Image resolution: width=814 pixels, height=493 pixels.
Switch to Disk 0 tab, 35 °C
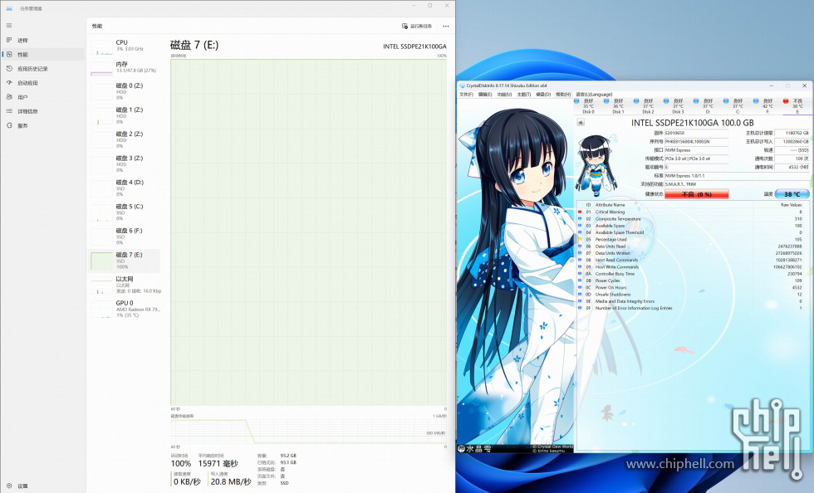[588, 106]
